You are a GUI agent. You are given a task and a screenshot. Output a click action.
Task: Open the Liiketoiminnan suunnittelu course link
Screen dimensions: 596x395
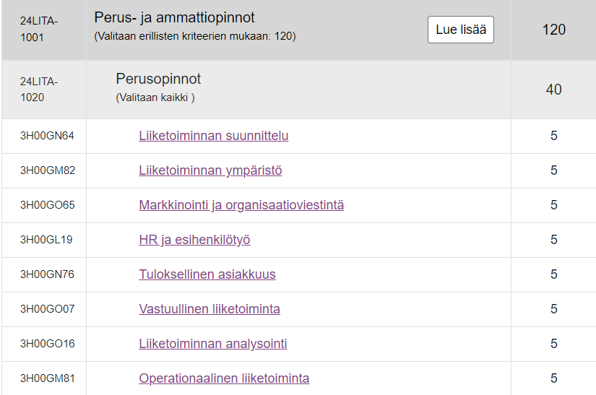click(x=214, y=136)
